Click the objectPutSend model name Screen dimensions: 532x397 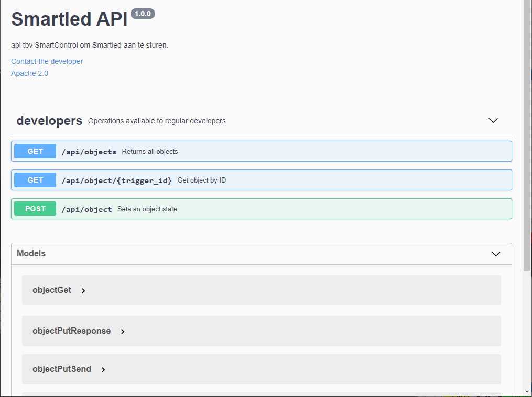point(62,369)
